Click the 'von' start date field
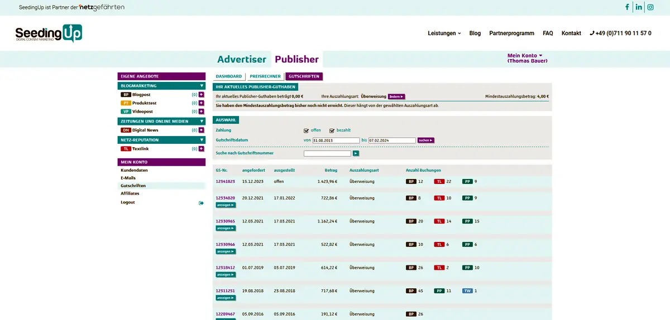The width and height of the screenshot is (670, 320). [x=336, y=140]
